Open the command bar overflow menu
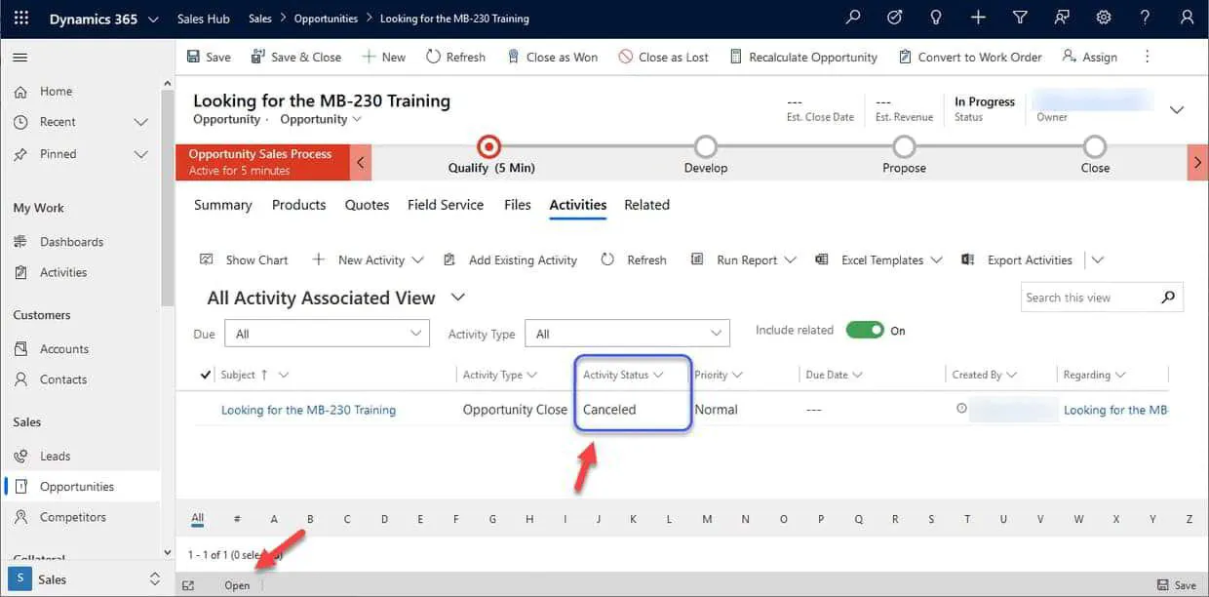Image resolution: width=1209 pixels, height=597 pixels. coord(1148,57)
